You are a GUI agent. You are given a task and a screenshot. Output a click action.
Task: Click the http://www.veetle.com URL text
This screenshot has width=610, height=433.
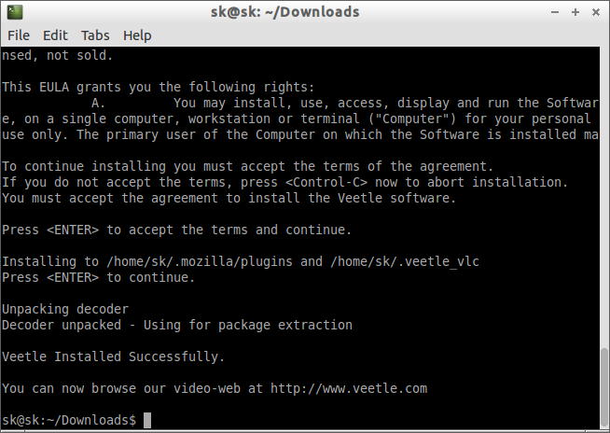pyautogui.click(x=349, y=388)
